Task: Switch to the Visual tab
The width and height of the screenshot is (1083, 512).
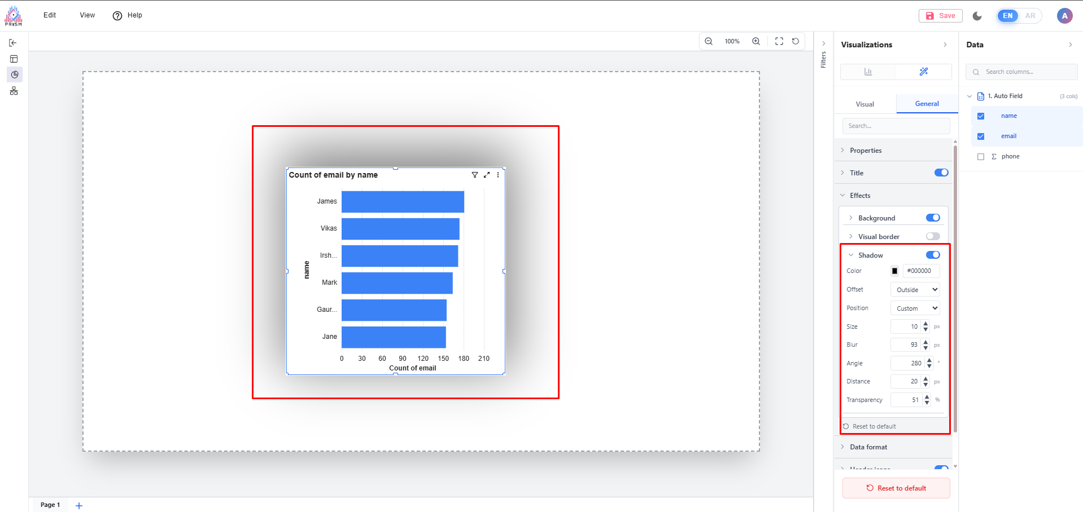Action: 864,104
